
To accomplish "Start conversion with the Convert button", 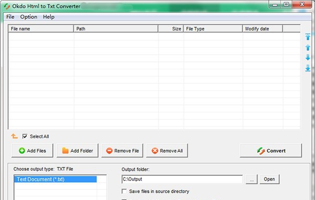I will (x=271, y=151).
